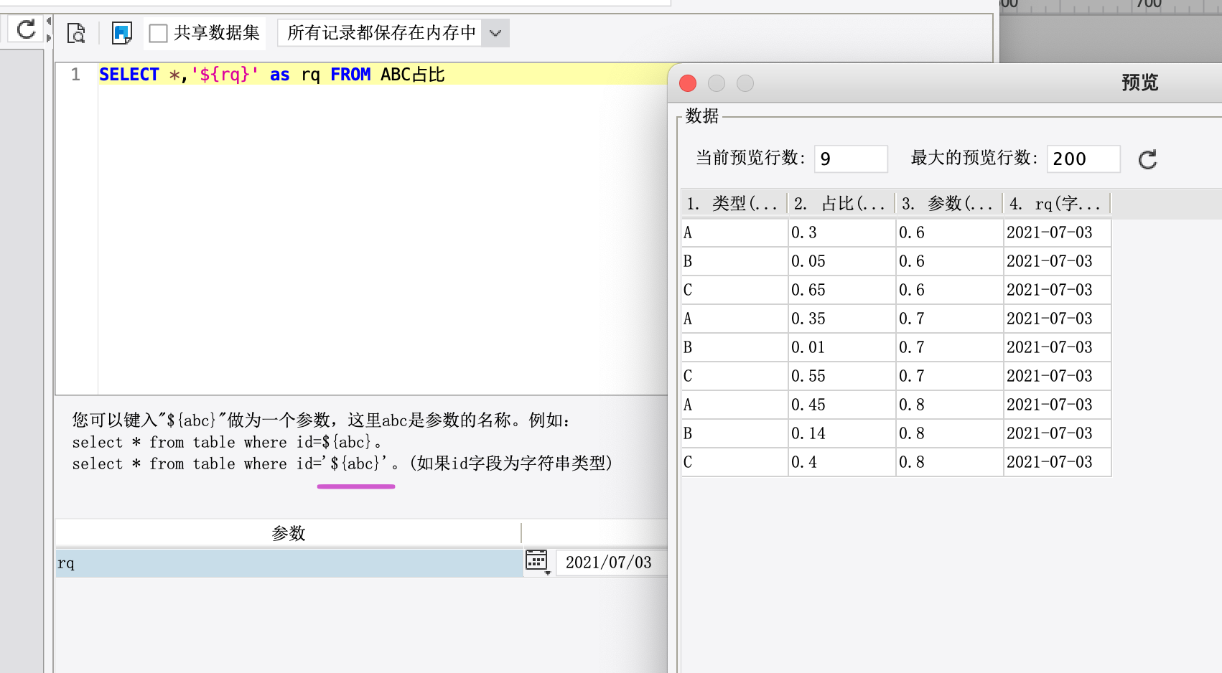Click the rq column header in preview

click(x=1057, y=204)
